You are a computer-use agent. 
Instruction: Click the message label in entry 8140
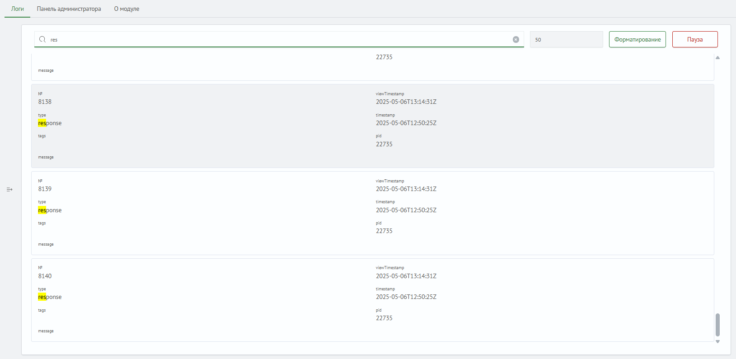[46, 331]
